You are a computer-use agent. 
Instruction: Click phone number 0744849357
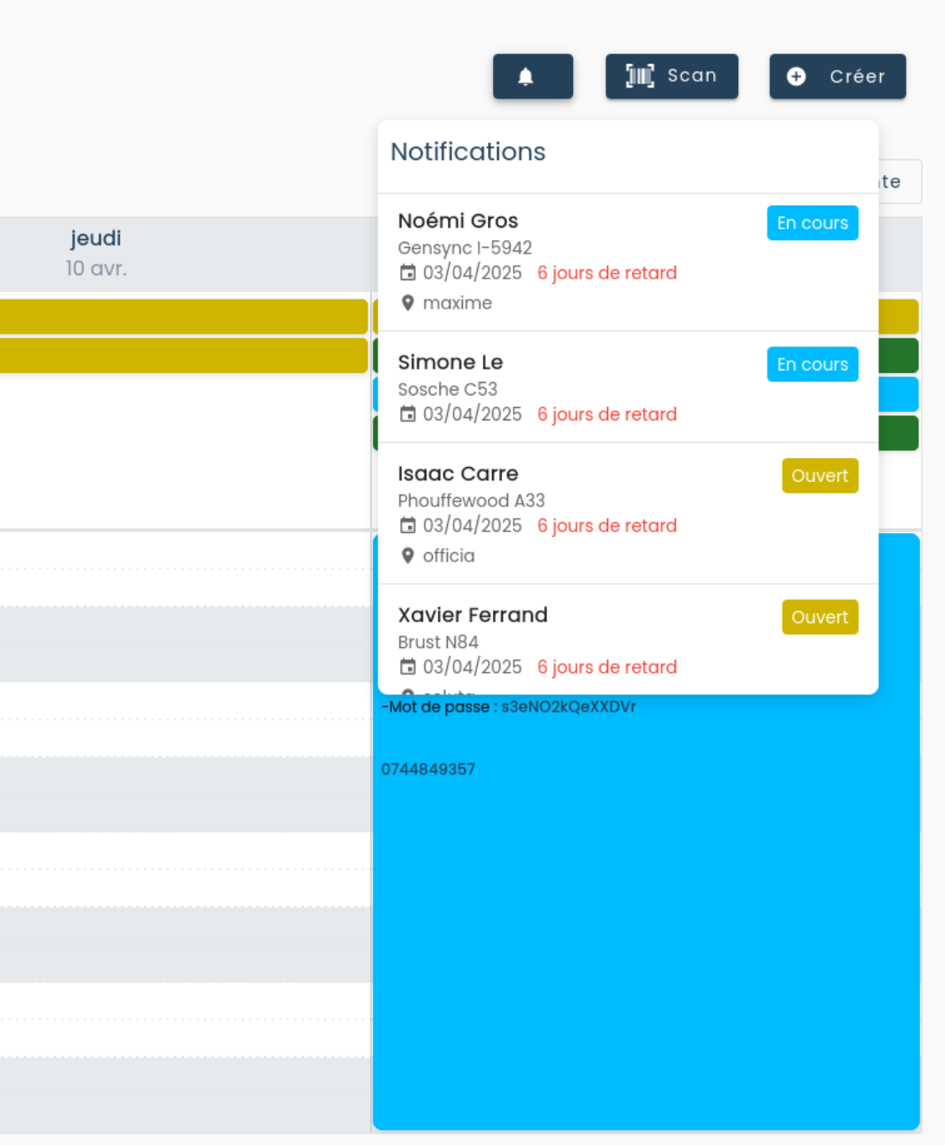428,770
